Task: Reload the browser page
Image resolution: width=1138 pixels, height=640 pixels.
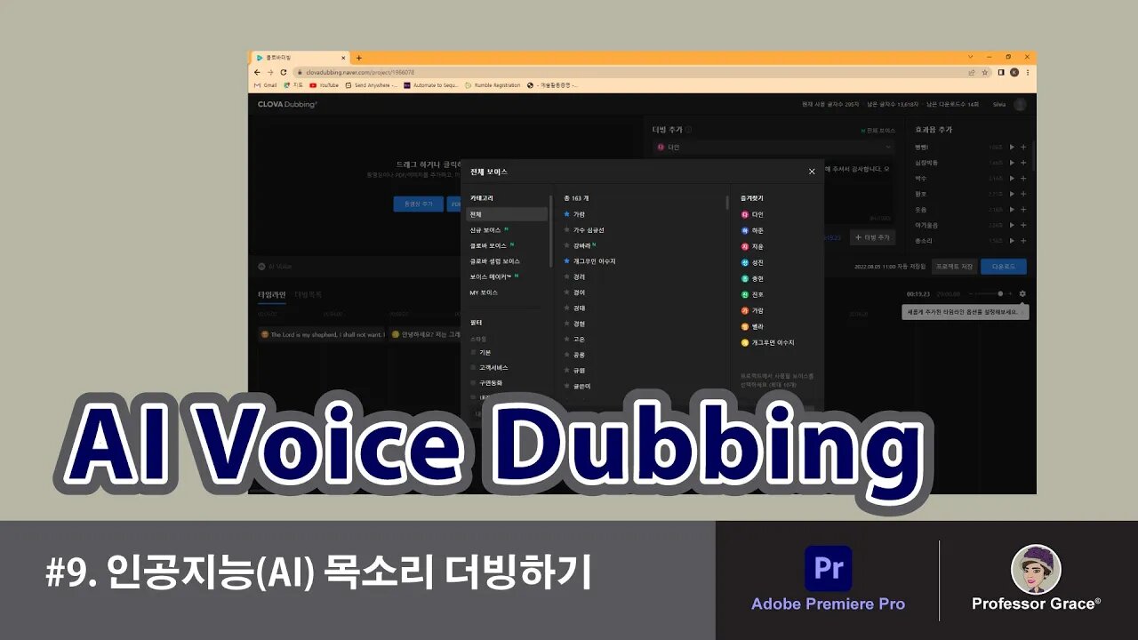Action: 284,72
